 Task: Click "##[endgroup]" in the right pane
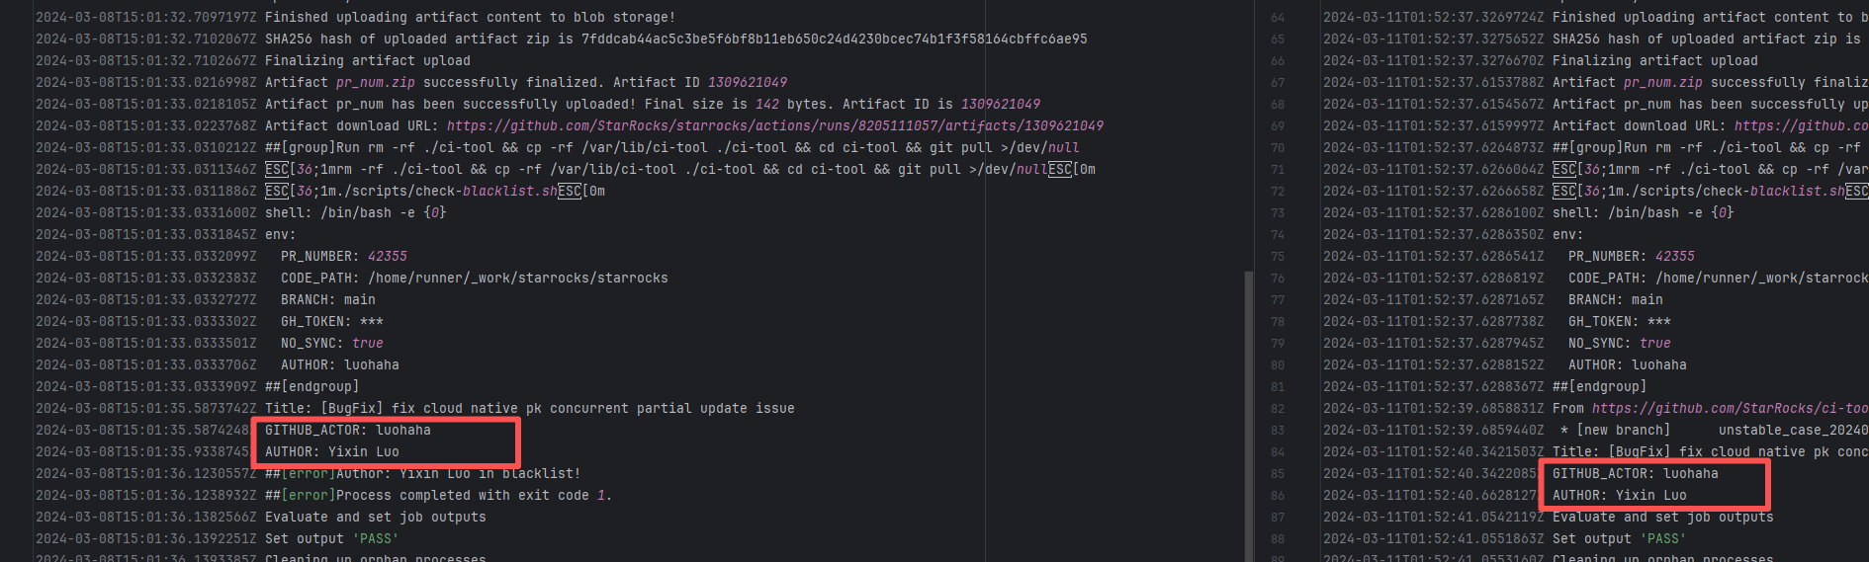[1598, 386]
